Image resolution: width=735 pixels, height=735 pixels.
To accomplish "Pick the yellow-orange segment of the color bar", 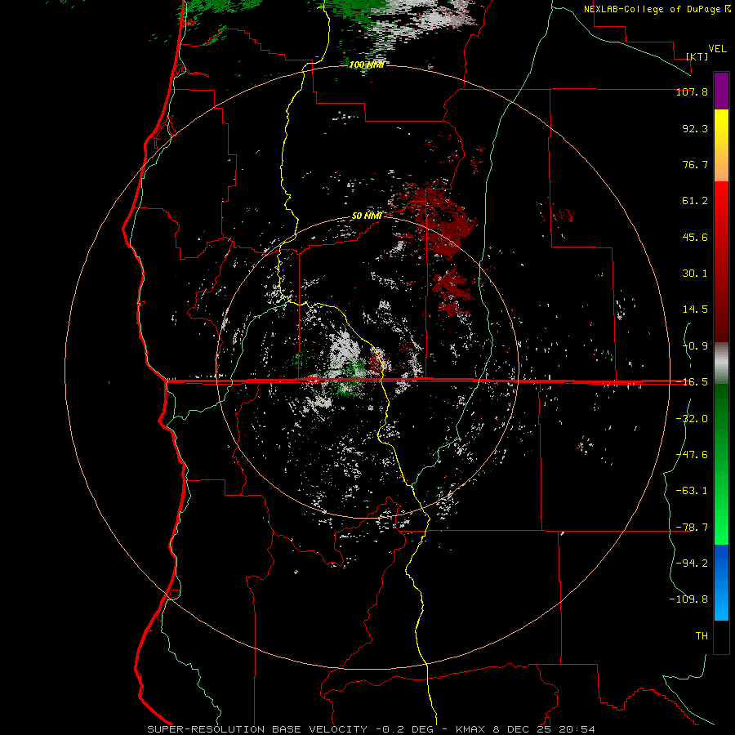I will (721, 145).
